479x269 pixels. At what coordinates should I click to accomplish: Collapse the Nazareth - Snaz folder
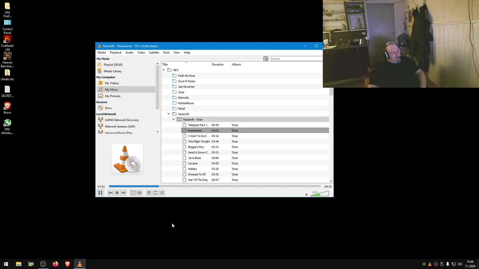(173, 120)
